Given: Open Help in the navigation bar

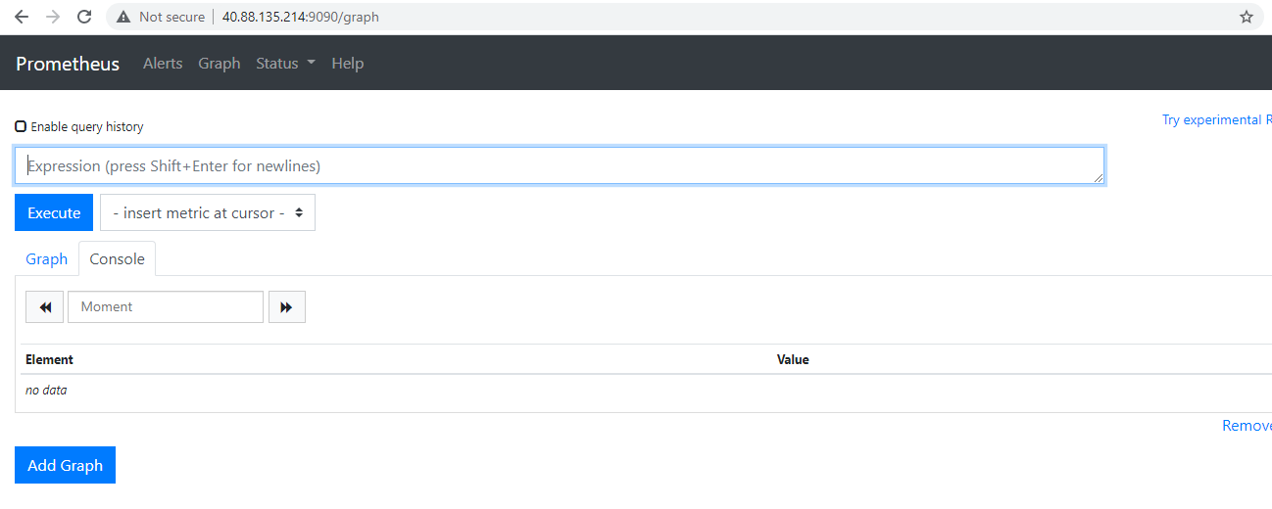Looking at the screenshot, I should [347, 63].
